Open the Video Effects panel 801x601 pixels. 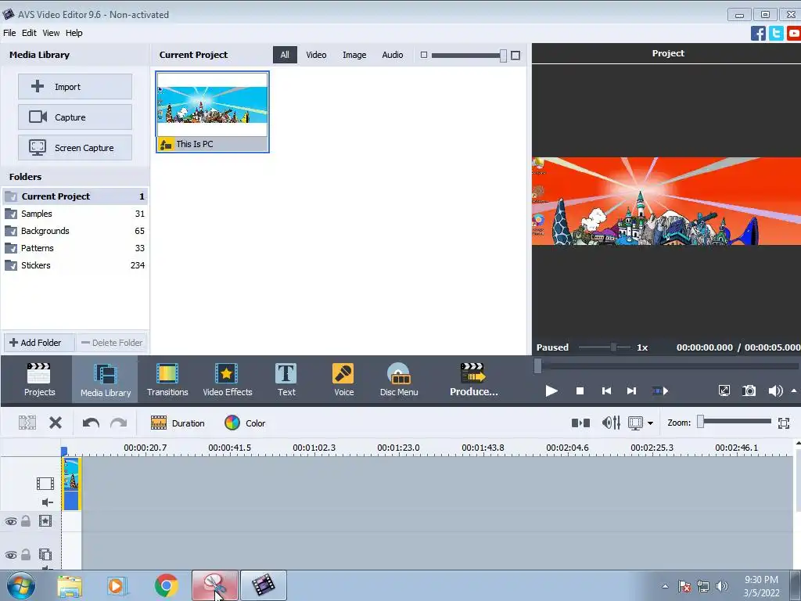228,380
